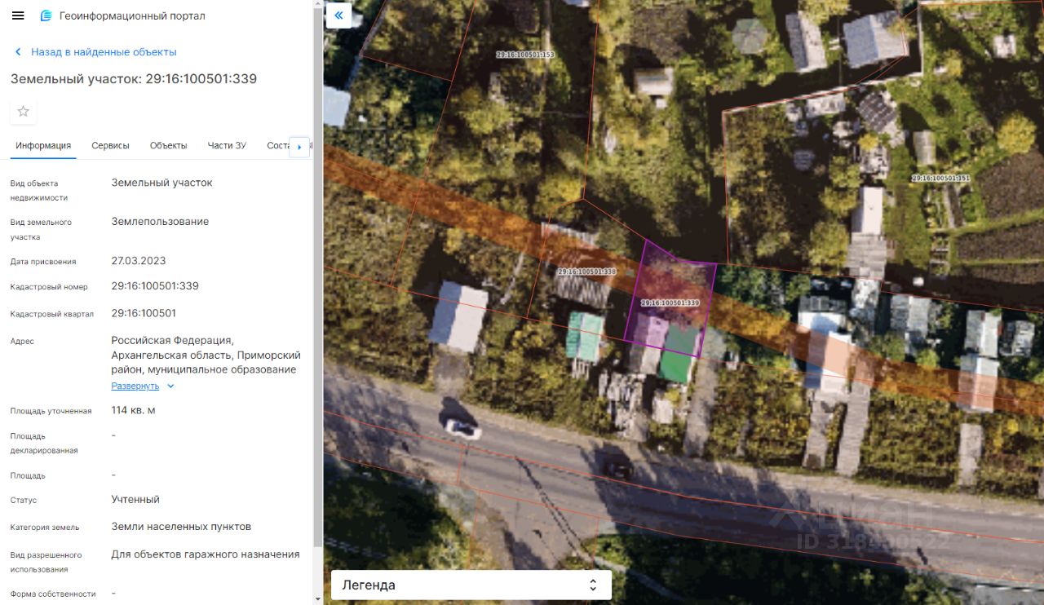
Task: Click the Категория земель label
Action: pyautogui.click(x=45, y=528)
